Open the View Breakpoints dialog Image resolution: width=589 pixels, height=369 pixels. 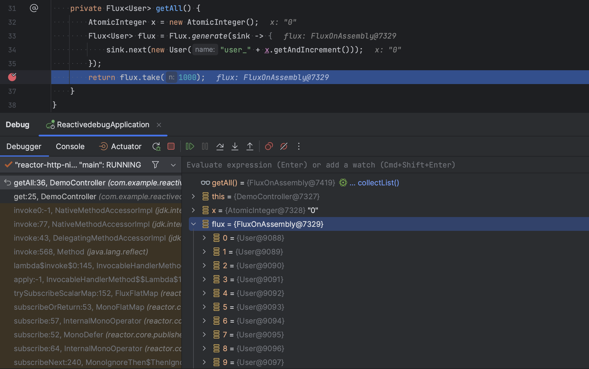pyautogui.click(x=269, y=146)
